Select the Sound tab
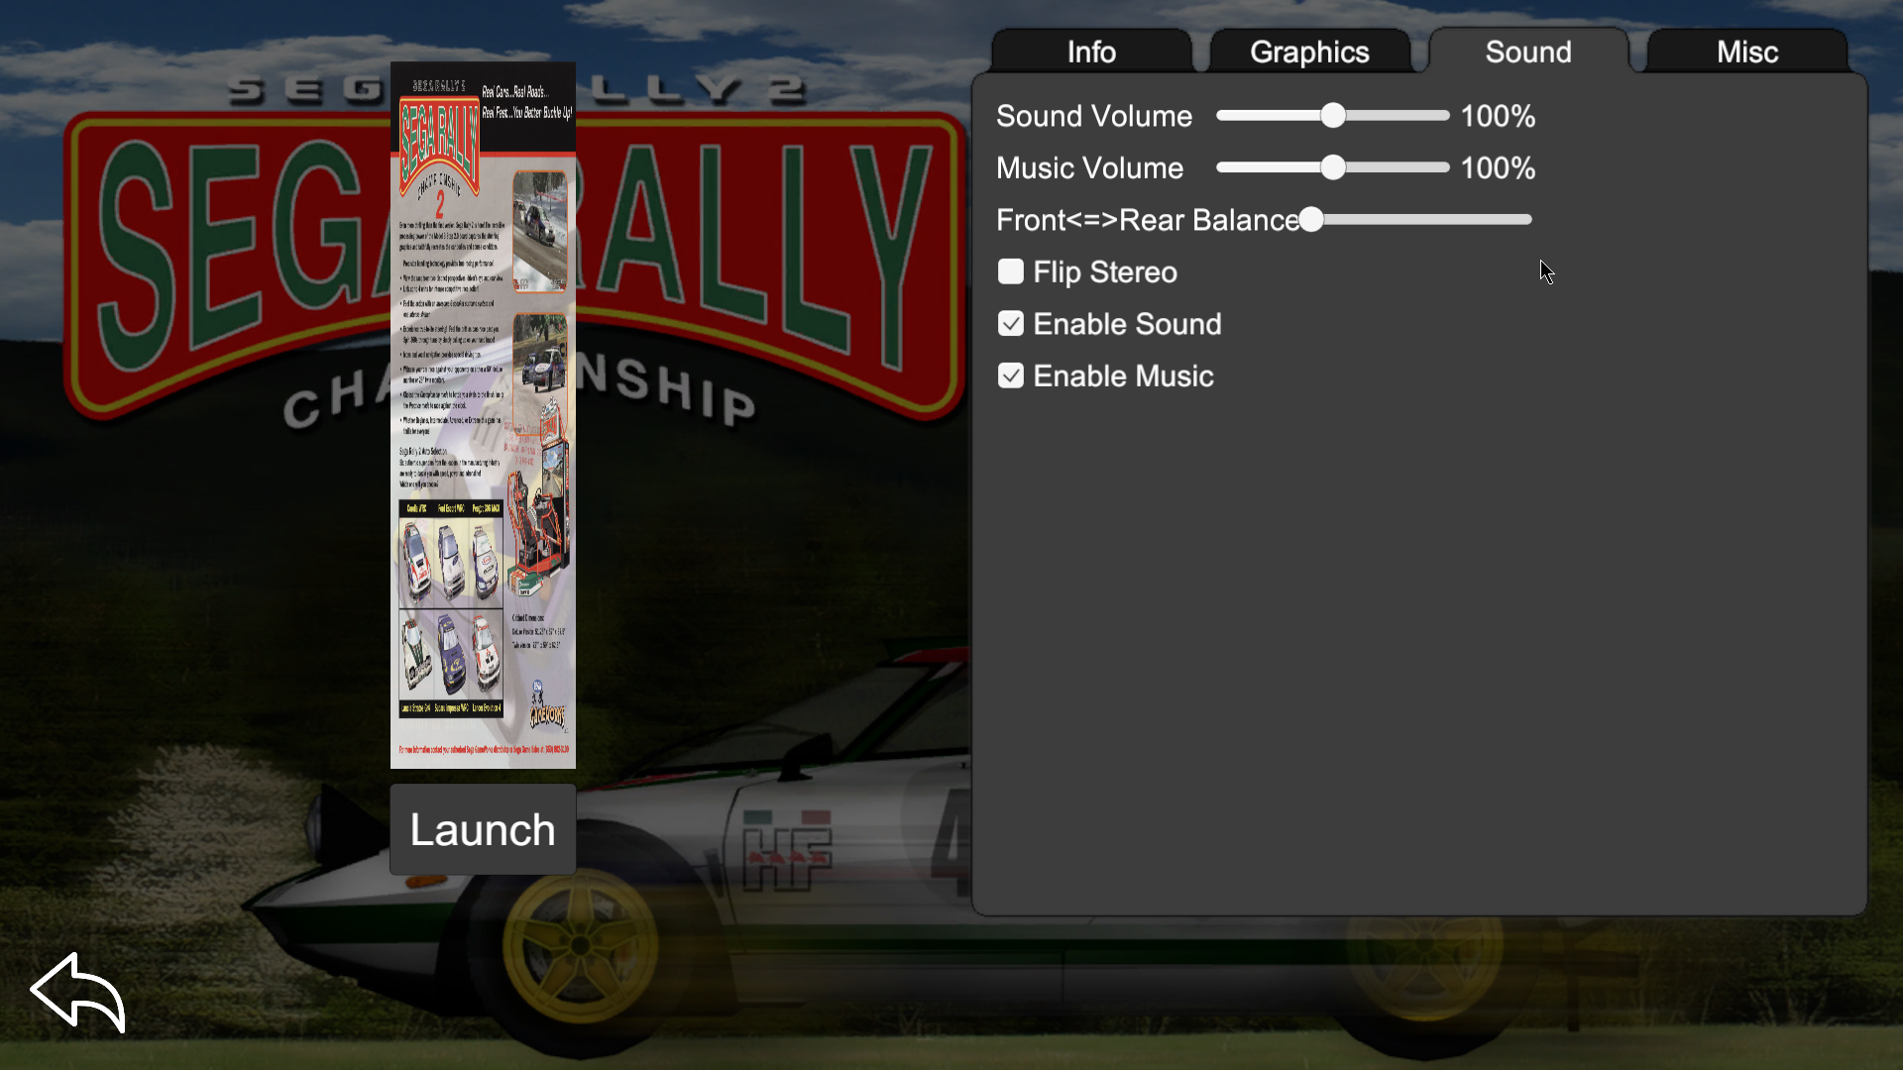 tap(1527, 52)
